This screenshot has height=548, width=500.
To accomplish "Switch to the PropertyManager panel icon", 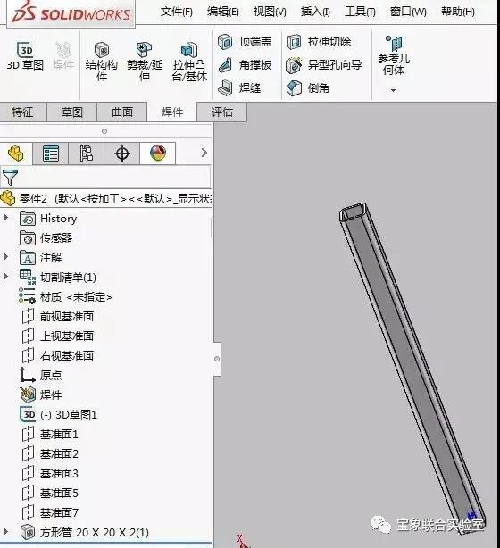I will coord(51,154).
